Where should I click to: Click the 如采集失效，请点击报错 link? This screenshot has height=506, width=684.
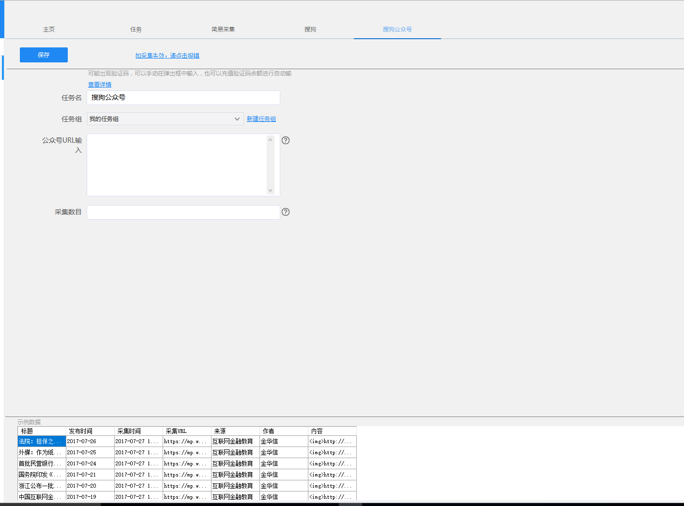point(167,56)
